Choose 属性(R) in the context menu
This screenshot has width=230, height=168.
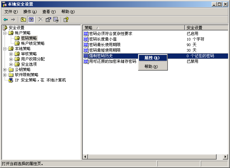[153, 58]
